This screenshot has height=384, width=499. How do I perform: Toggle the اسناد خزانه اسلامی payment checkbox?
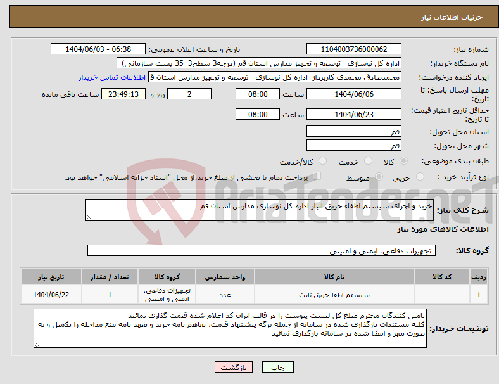click(x=317, y=176)
